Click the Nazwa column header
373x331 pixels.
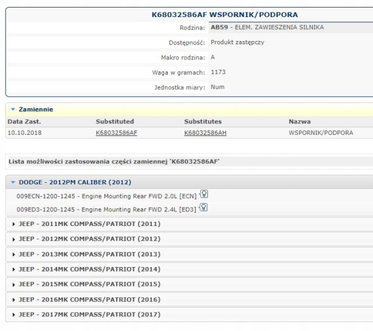click(x=300, y=122)
